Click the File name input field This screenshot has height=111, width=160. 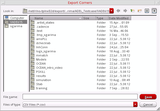pos(80,97)
